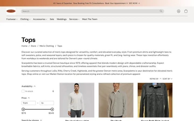
Task: Click the Scarpaletto logo
Action: tap(11, 11)
